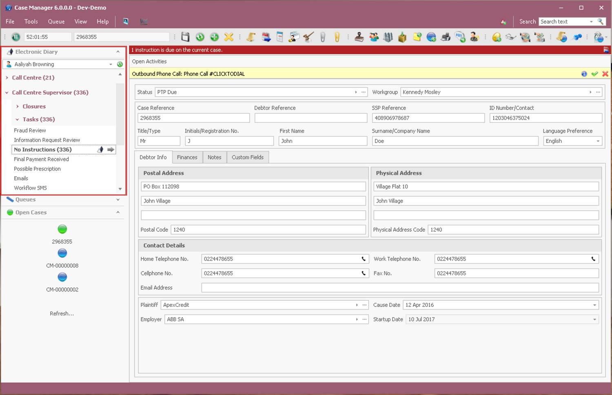Click the diary refresh icon beside Aaliyah Browning

pos(120,64)
